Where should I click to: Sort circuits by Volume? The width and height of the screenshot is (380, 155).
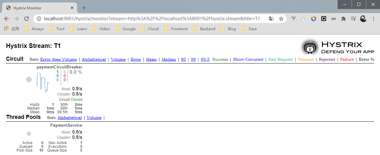[118, 59]
